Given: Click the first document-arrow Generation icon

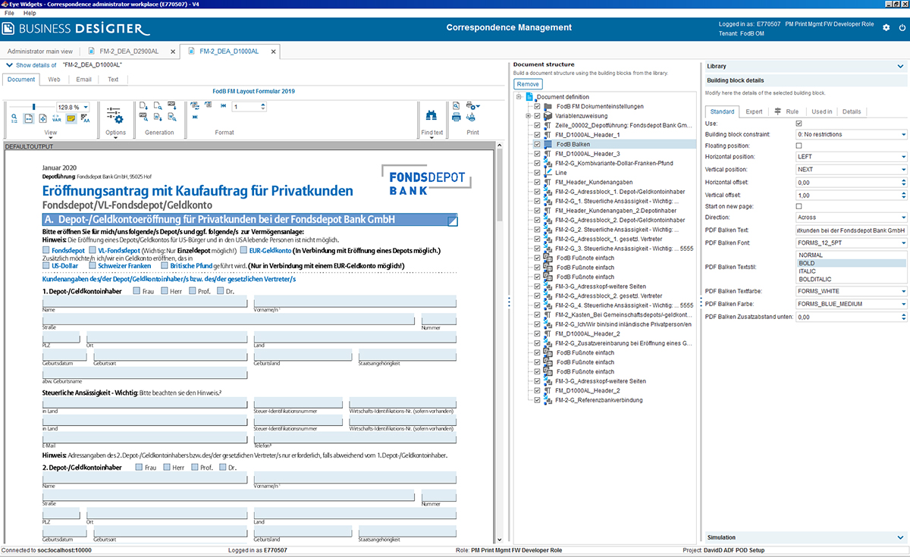Looking at the screenshot, I should click(144, 106).
